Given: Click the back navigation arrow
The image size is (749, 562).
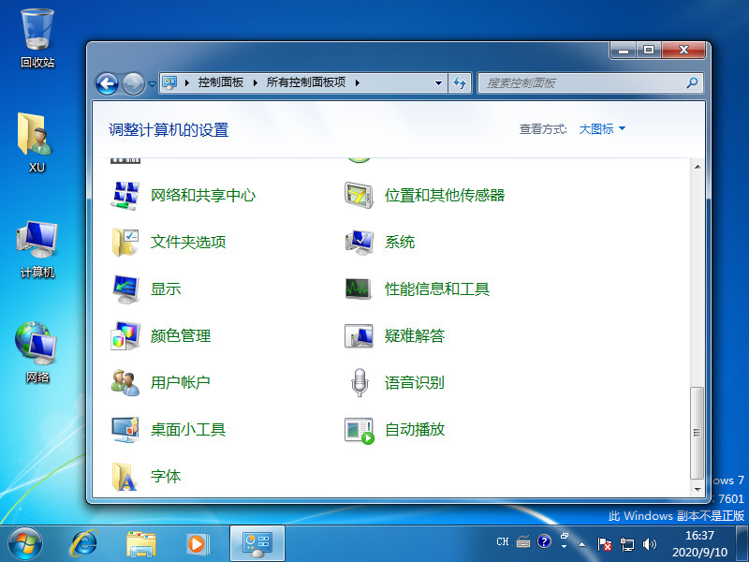Looking at the screenshot, I should [x=106, y=83].
